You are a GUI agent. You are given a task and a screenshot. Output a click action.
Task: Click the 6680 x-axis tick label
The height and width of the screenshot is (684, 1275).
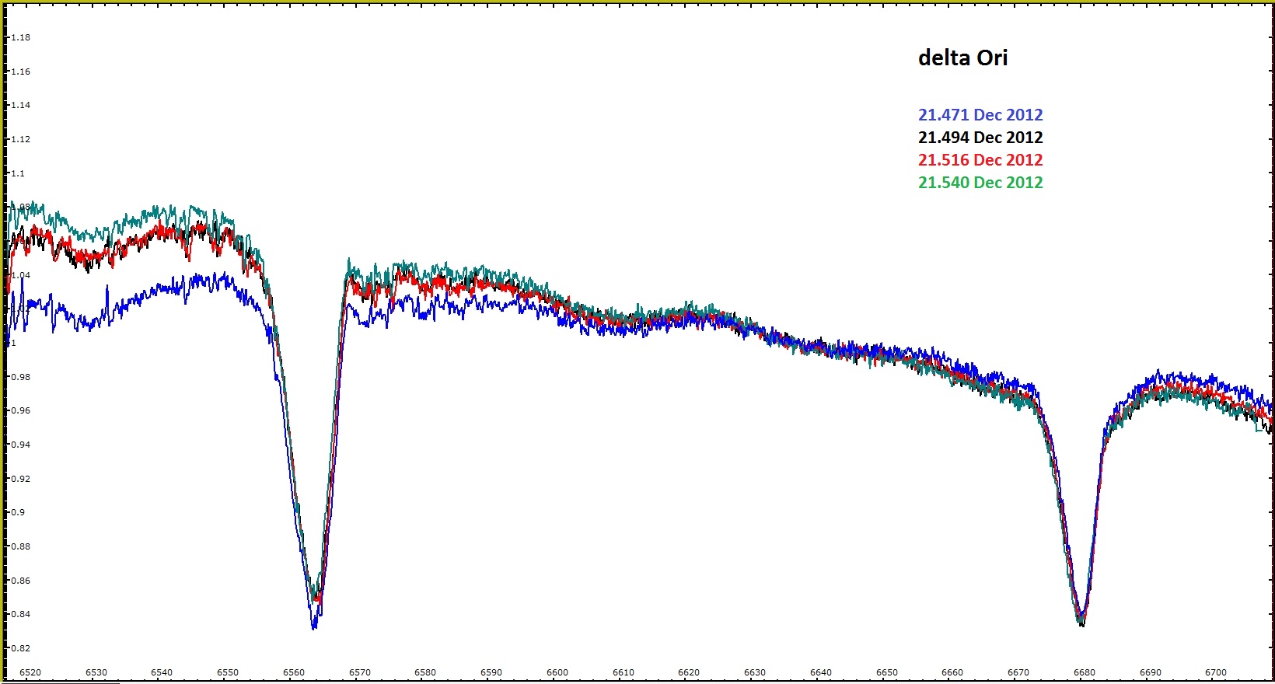point(1084,672)
